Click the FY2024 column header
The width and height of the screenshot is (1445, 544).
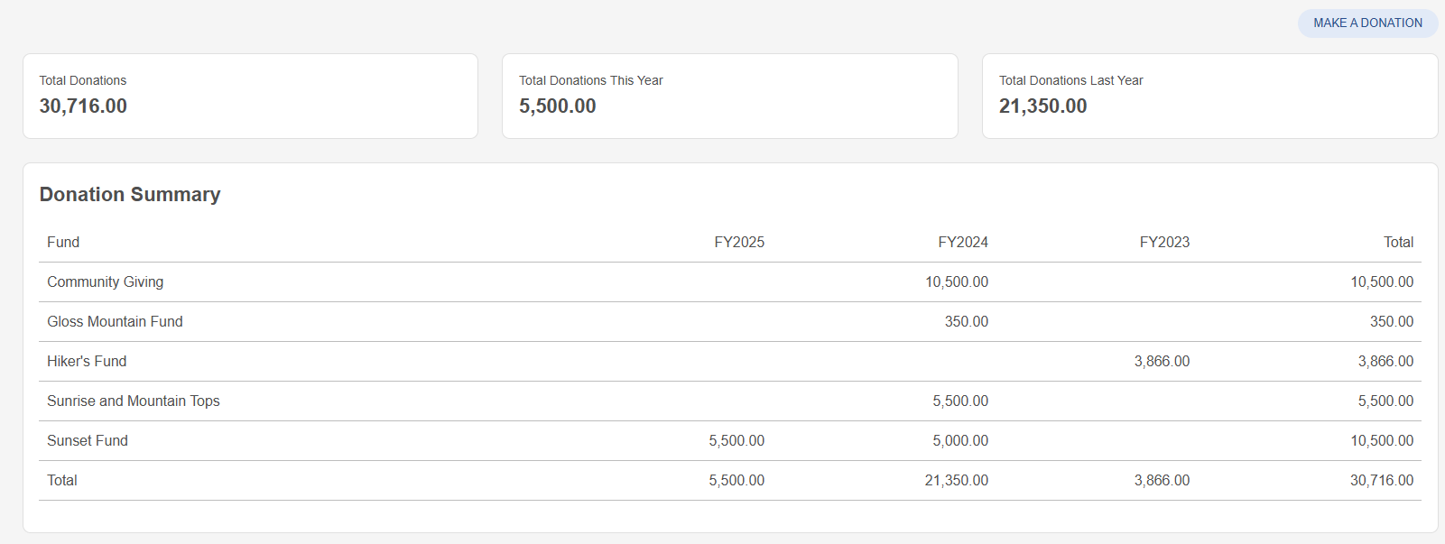(x=963, y=242)
